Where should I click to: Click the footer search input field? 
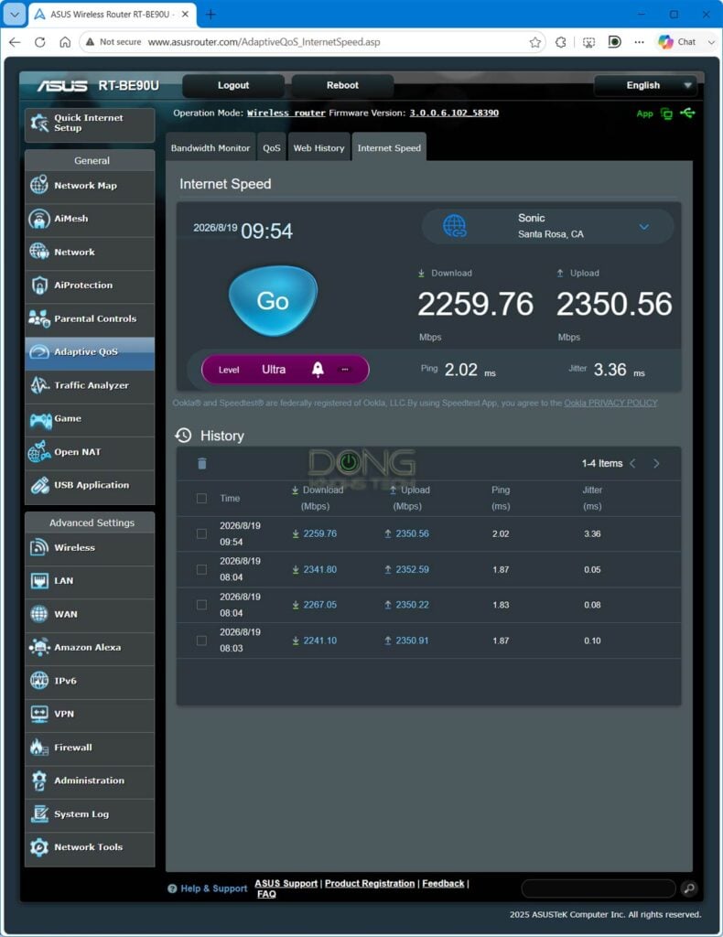coord(599,889)
